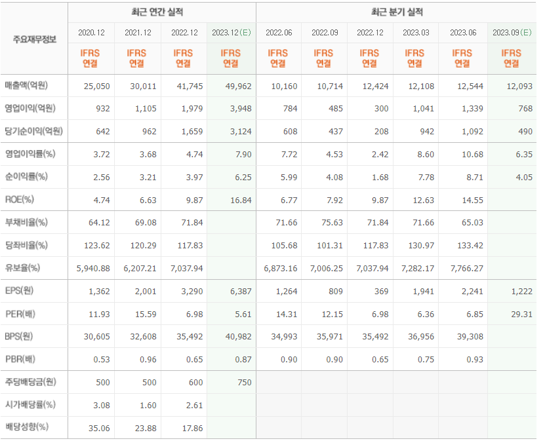Select the estimated revenue '49,962'
This screenshot has width=545, height=441.
point(239,86)
